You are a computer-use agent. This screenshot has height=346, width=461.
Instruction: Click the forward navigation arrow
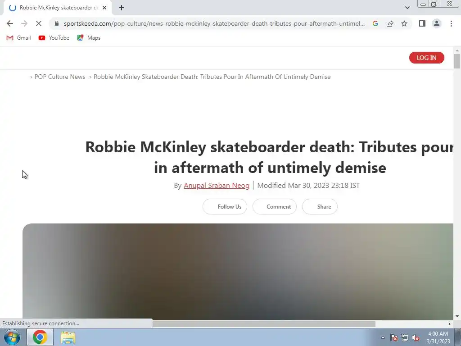click(x=24, y=23)
